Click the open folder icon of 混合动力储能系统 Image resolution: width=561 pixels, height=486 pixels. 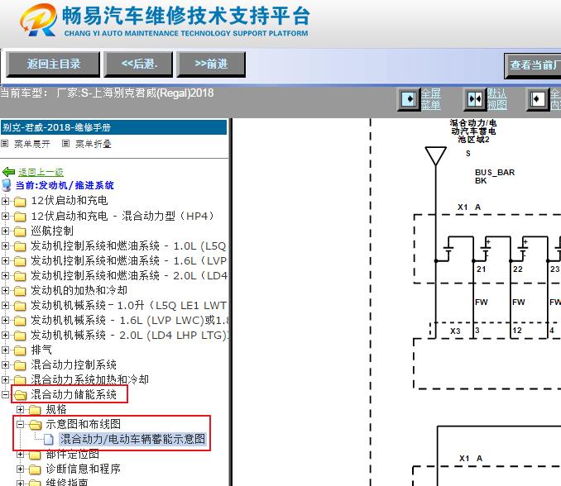[21, 395]
